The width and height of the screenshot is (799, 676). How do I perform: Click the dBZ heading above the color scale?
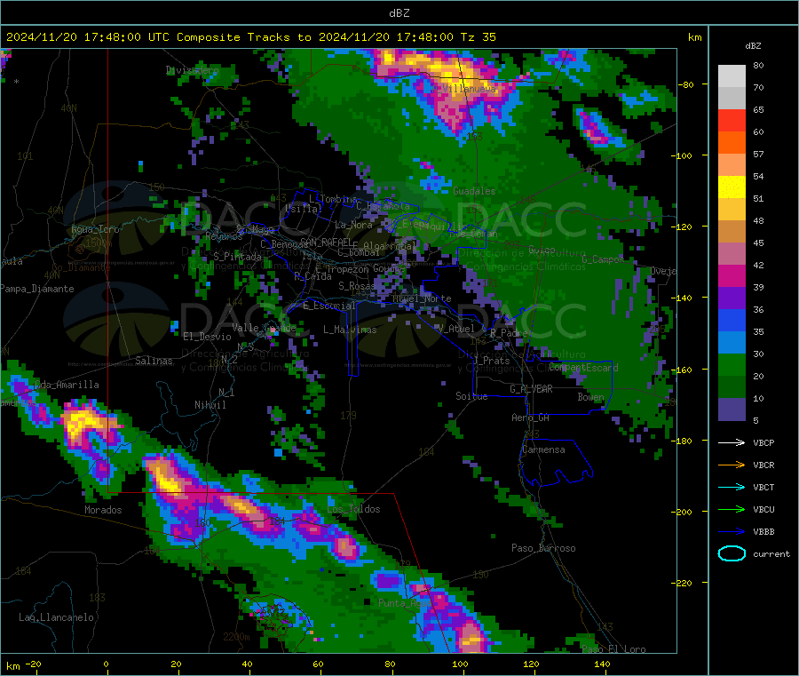click(x=753, y=46)
